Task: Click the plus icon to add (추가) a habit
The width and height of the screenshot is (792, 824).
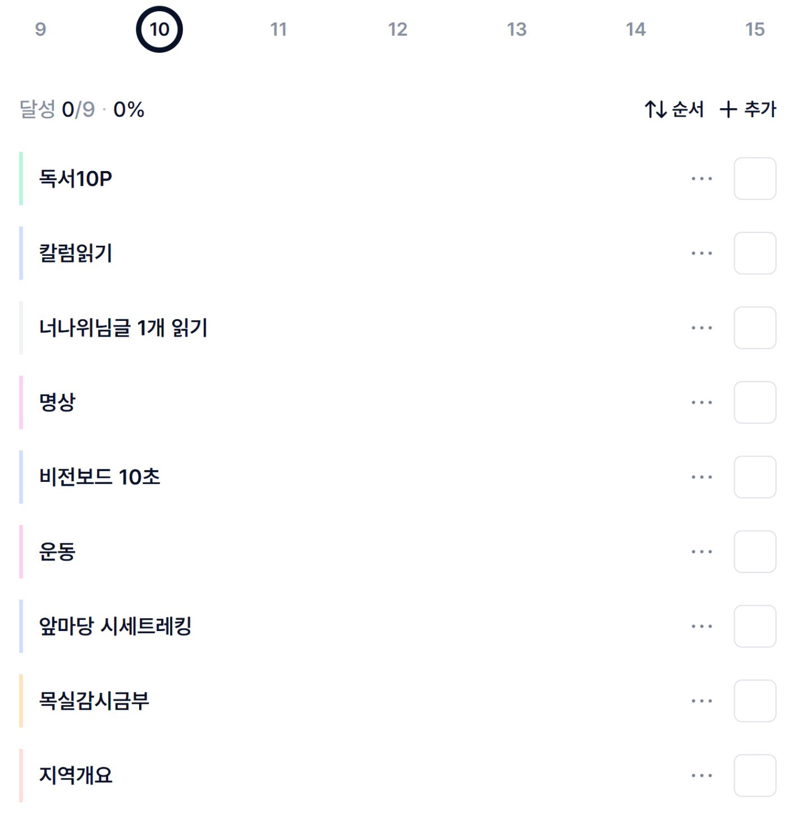Action: [728, 109]
